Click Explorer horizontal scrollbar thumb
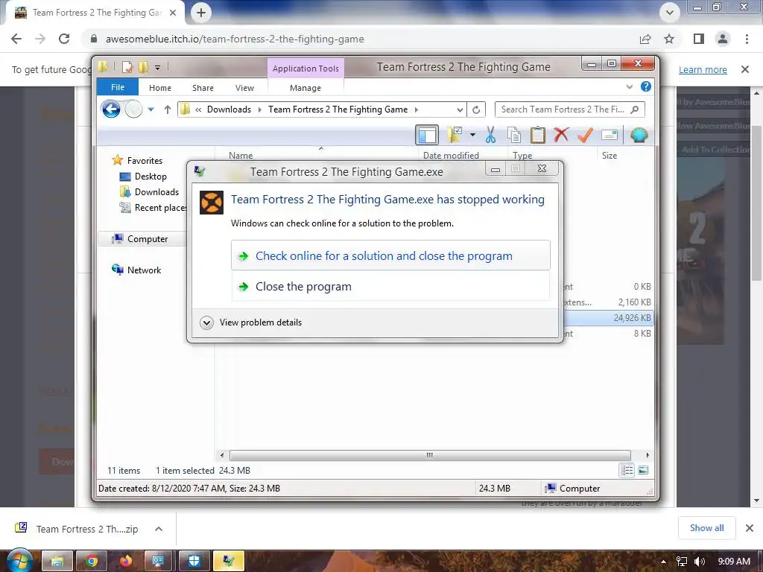763x572 pixels. tap(430, 455)
